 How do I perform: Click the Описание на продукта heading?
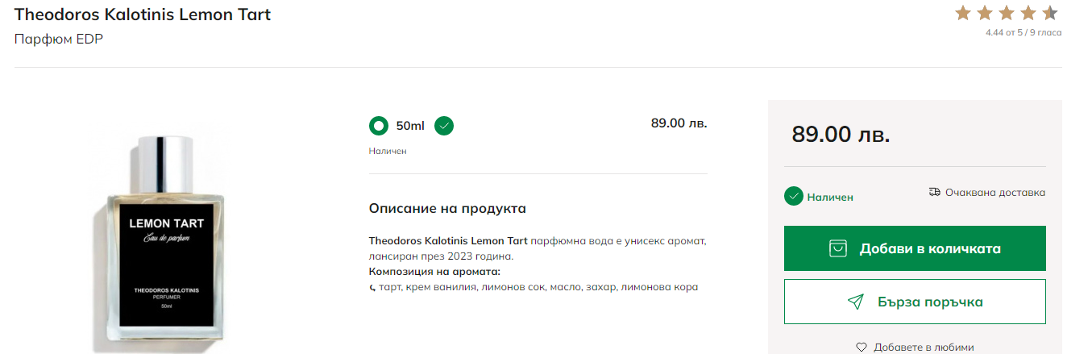[x=447, y=209]
